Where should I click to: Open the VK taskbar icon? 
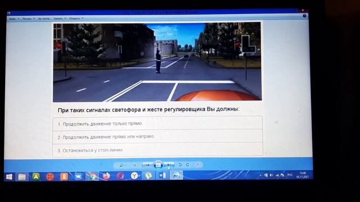(x=78, y=176)
